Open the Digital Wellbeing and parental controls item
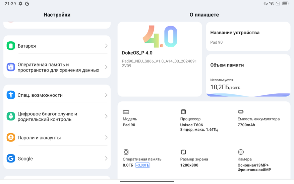 [47, 117]
